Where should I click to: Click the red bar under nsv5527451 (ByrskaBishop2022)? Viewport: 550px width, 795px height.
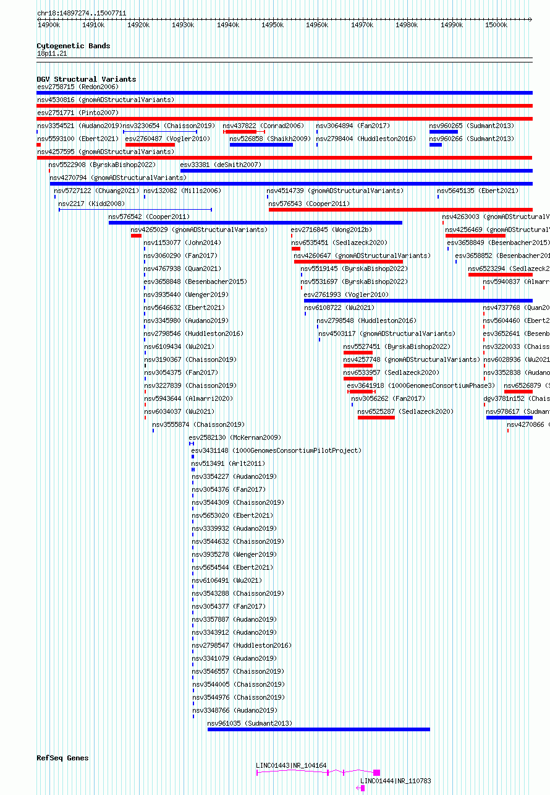358,353
